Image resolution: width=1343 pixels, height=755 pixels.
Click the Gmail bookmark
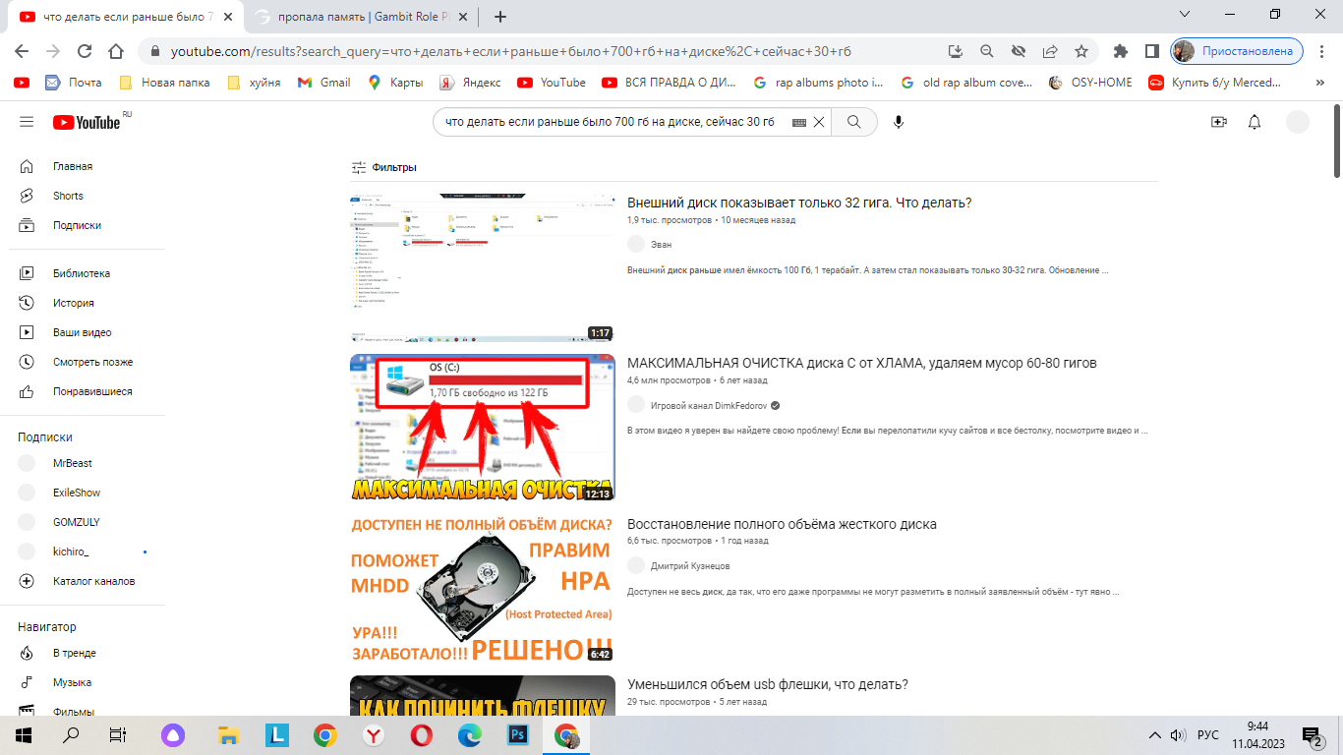click(x=324, y=83)
